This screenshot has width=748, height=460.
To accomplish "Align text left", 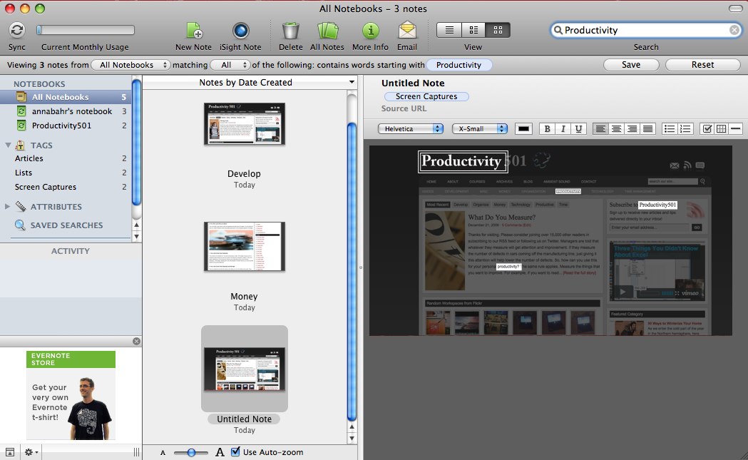I will coord(600,129).
